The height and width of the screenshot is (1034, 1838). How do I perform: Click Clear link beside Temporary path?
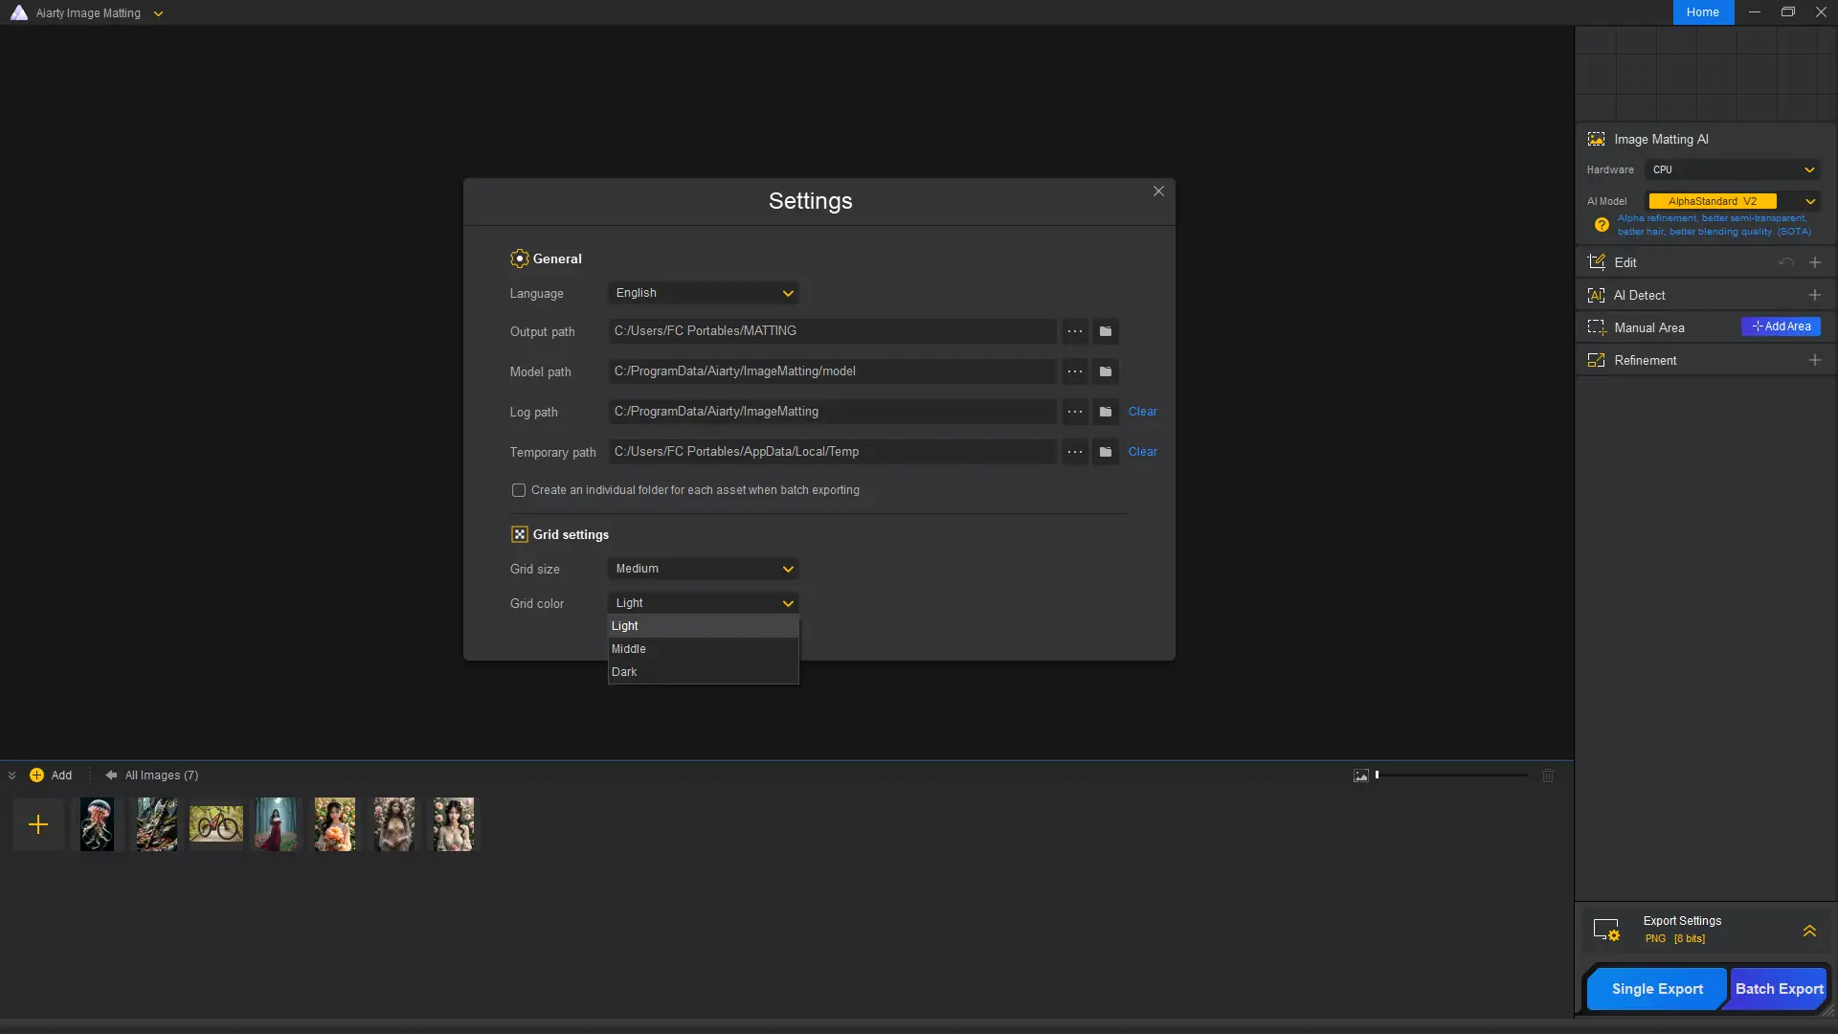click(1142, 452)
